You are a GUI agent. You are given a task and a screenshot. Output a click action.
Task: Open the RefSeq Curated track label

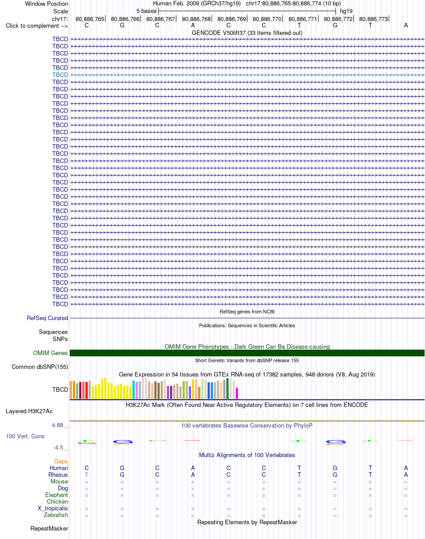pyautogui.click(x=47, y=318)
